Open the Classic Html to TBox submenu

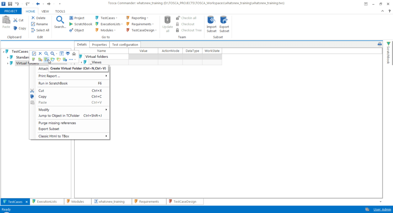[70, 136]
